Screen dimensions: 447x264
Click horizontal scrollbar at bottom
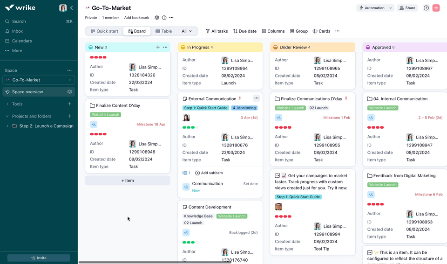[155, 262]
